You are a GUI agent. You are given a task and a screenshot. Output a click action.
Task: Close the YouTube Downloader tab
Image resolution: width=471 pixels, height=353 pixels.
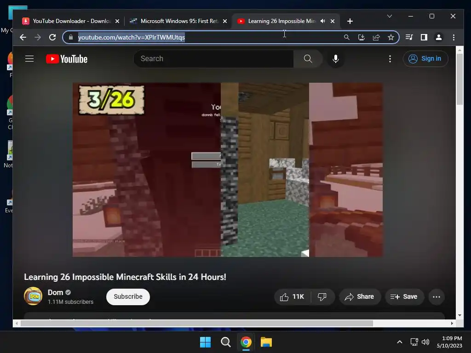(117, 21)
